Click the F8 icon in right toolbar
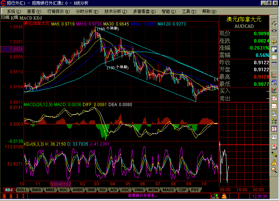Screen dimensions: 279x201 (x=274, y=137)
